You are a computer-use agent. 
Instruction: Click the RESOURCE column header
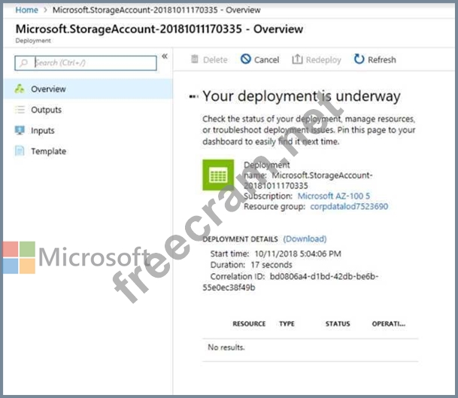(249, 324)
